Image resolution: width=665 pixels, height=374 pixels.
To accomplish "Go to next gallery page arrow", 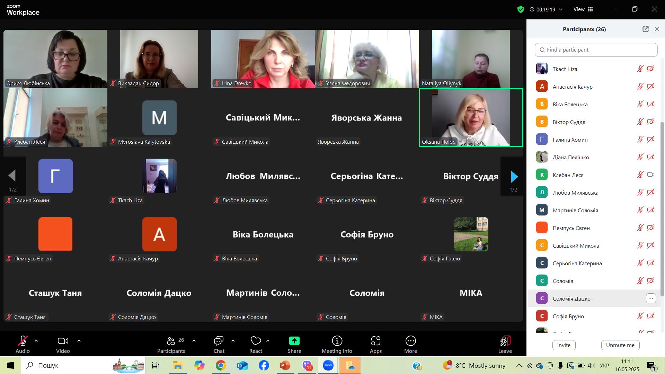I will coord(514,177).
